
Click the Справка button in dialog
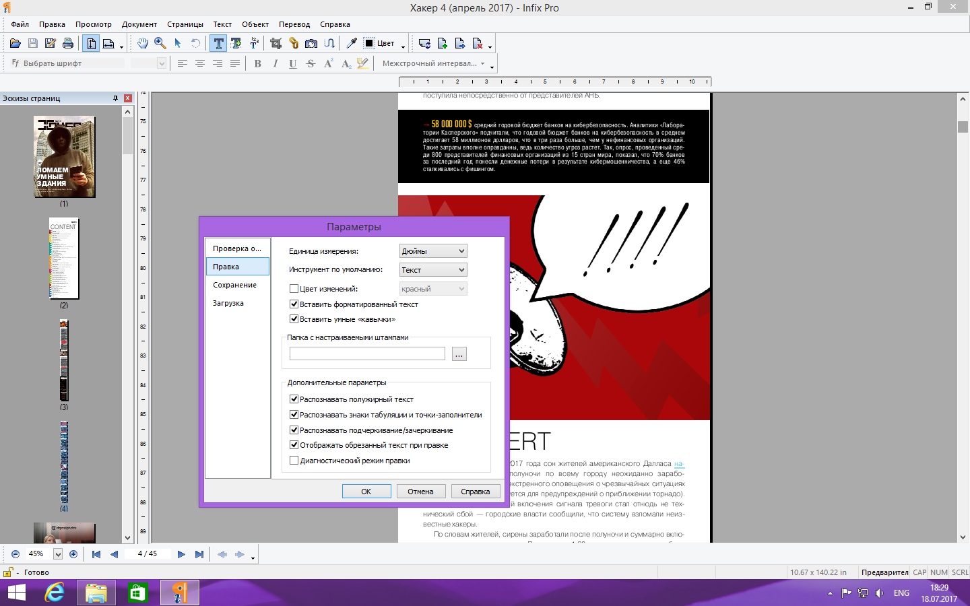click(476, 492)
